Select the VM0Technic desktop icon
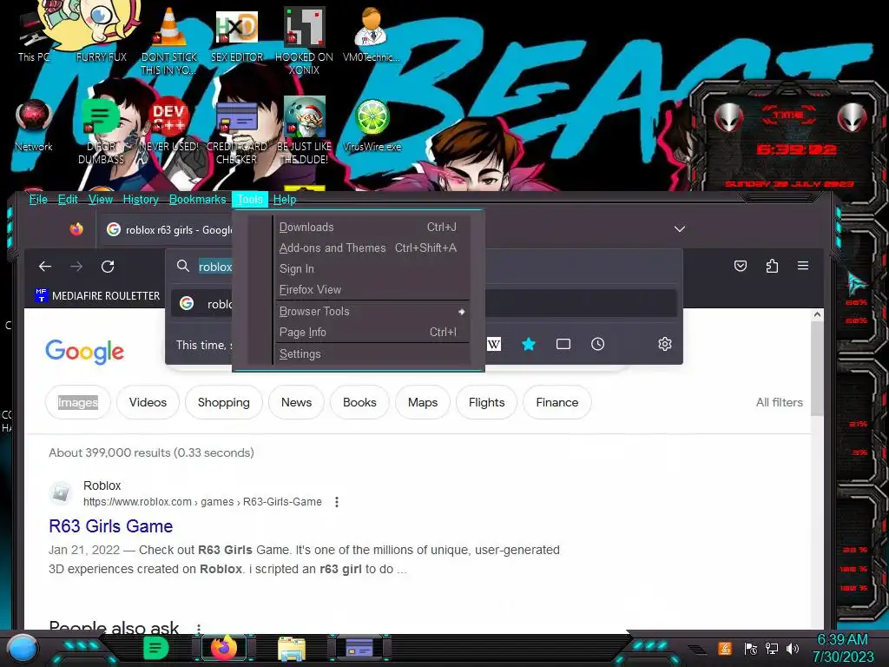 (372, 34)
